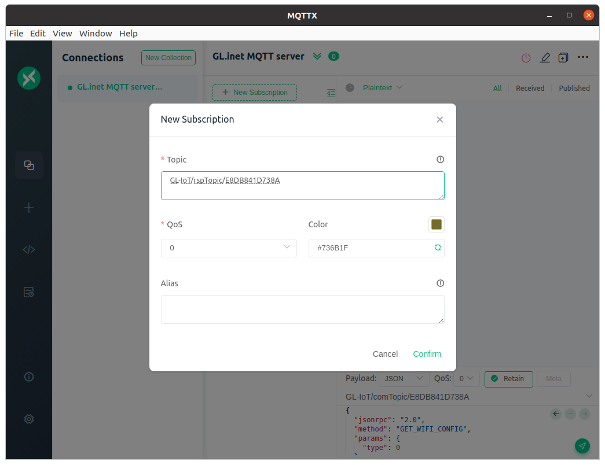Close the New Subscription dialog with X
Viewport: 605px width, 465px height.
440,120
